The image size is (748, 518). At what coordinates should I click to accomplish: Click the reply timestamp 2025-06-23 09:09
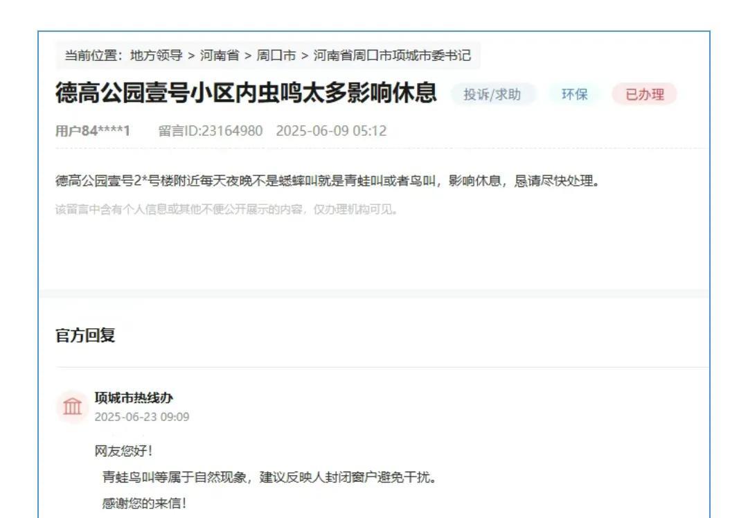[142, 417]
